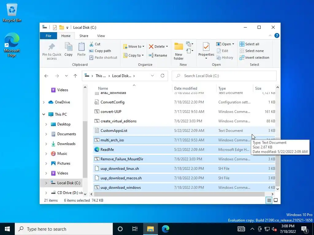Viewport: 314px width, 235px height.
Task: Switch to the View tab
Action: [x=101, y=36]
